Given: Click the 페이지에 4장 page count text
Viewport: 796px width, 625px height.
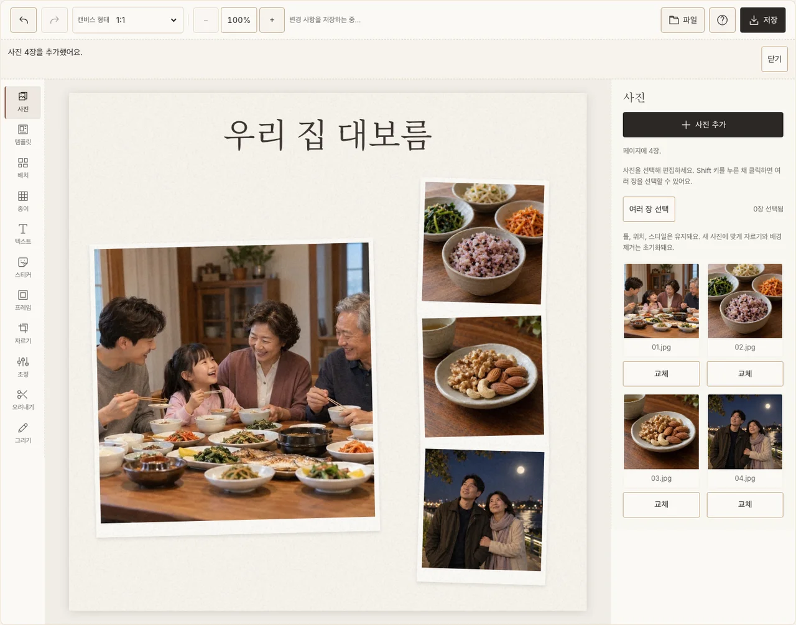Looking at the screenshot, I should click(642, 150).
